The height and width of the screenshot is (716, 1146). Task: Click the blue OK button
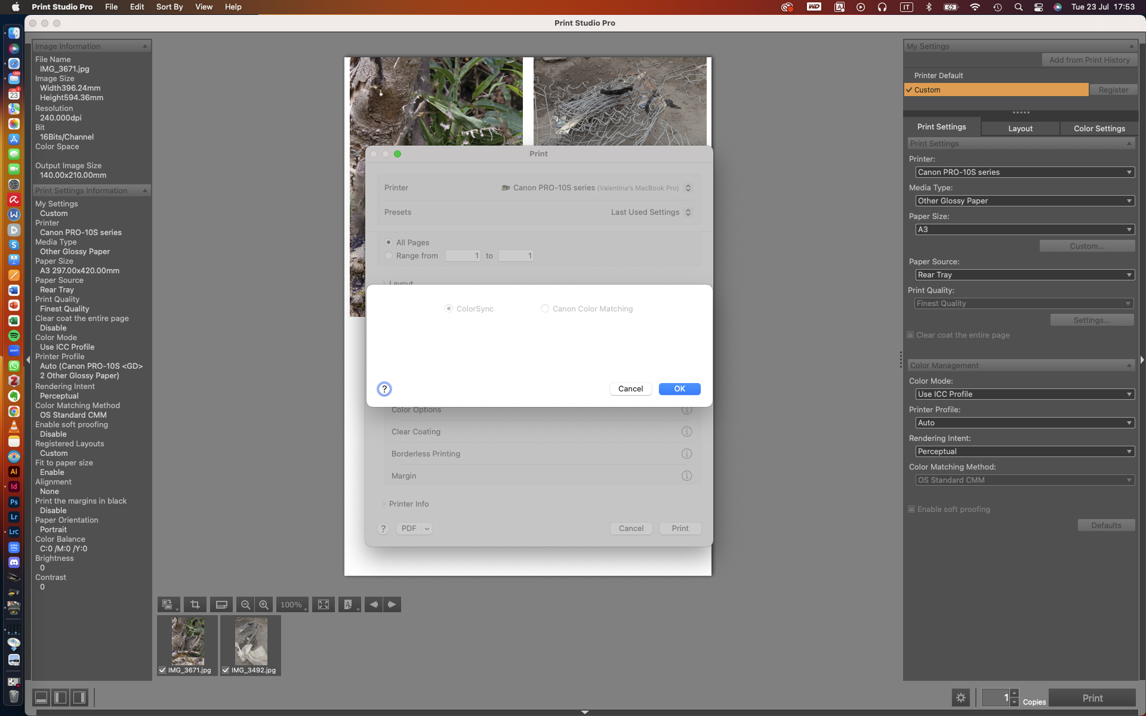[x=679, y=389]
